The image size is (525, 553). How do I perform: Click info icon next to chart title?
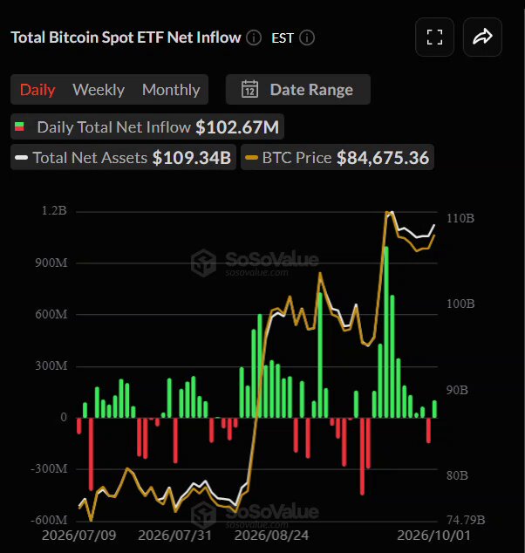coord(254,38)
